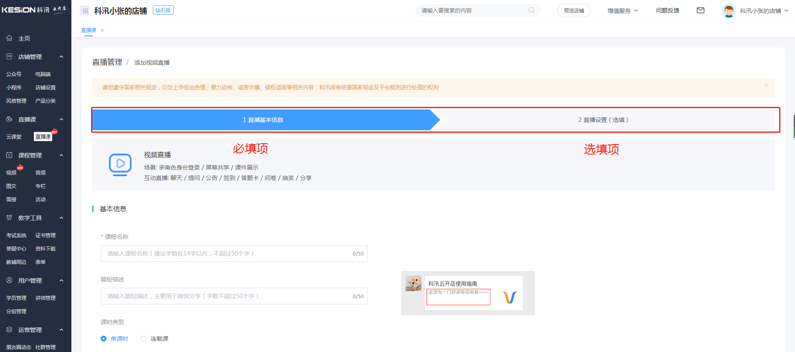Open 教辅周边 in the sidebar
This screenshot has width=795, height=352.
[x=16, y=262]
